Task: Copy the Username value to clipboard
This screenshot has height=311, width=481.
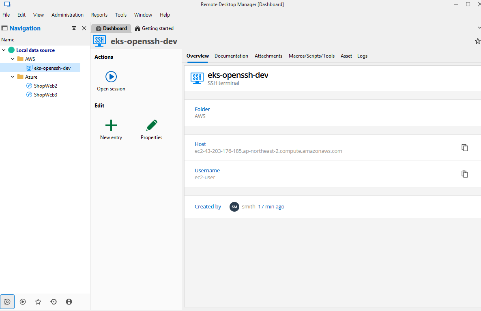Action: pyautogui.click(x=465, y=174)
